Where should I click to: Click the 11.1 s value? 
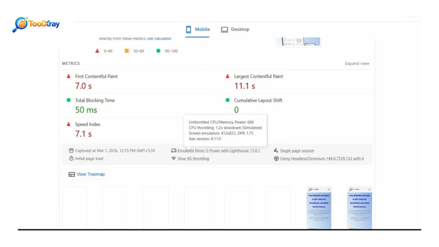click(x=244, y=86)
